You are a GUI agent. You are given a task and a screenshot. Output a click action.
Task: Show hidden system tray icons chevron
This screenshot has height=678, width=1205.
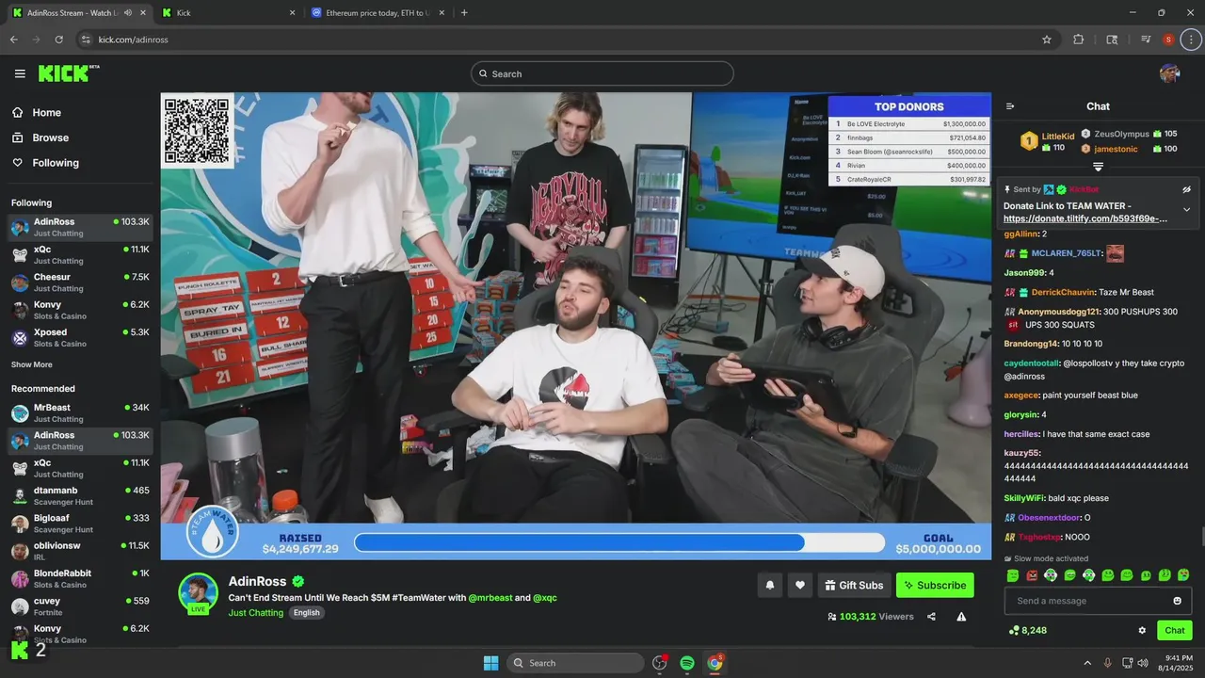(x=1088, y=663)
